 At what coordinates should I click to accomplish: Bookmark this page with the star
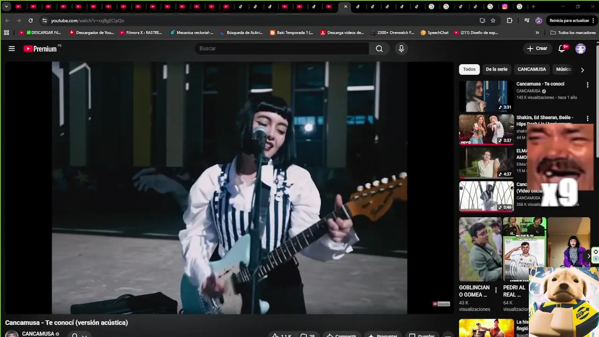[493, 21]
